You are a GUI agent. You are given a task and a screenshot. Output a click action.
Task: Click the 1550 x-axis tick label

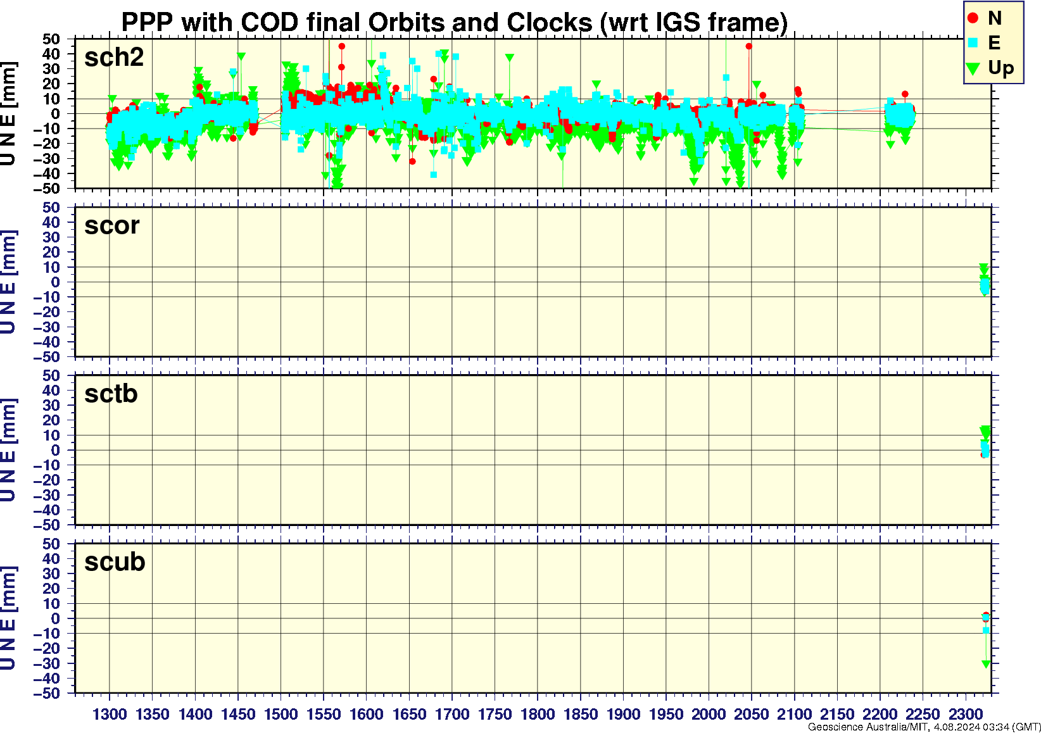pyautogui.click(x=324, y=714)
